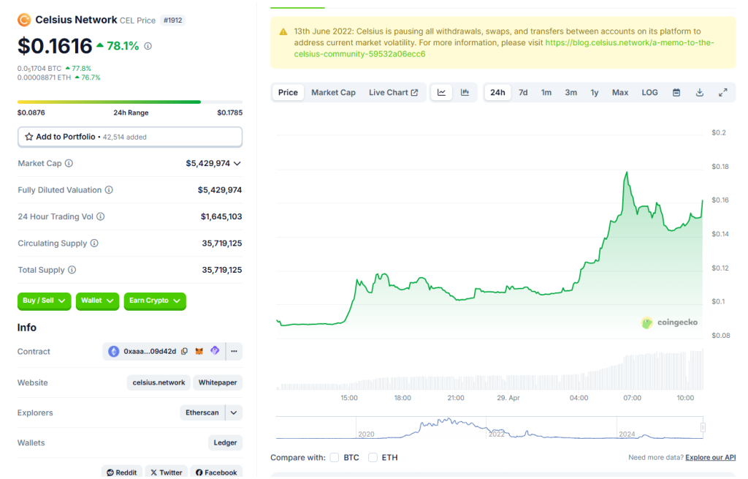Image resolution: width=748 pixels, height=479 pixels.
Task: Check the ETH compare checkbox
Action: click(x=373, y=458)
